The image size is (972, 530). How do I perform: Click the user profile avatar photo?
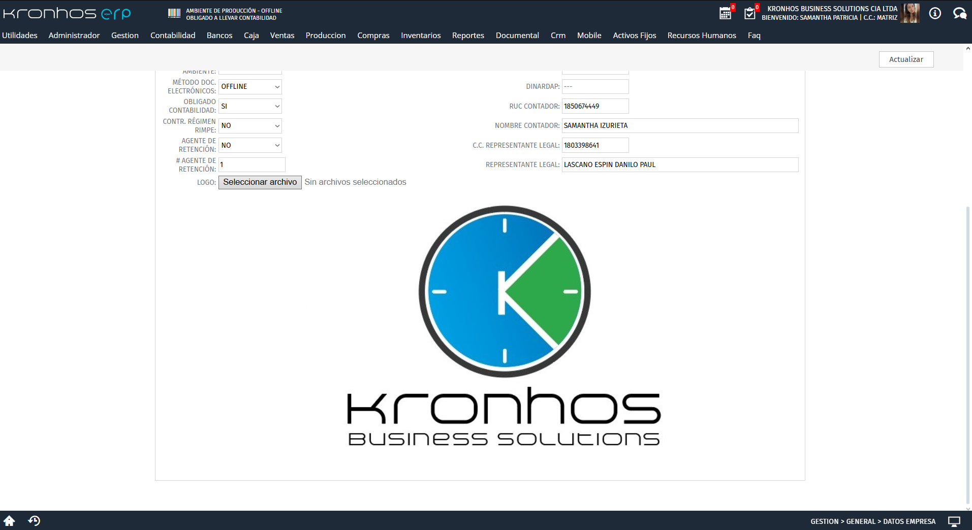910,14
